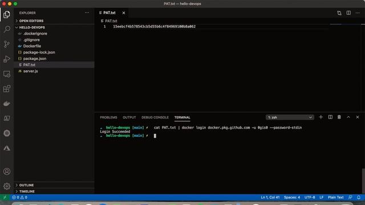
Task: Maximize the panel with up chevron
Action: pyautogui.click(x=348, y=117)
